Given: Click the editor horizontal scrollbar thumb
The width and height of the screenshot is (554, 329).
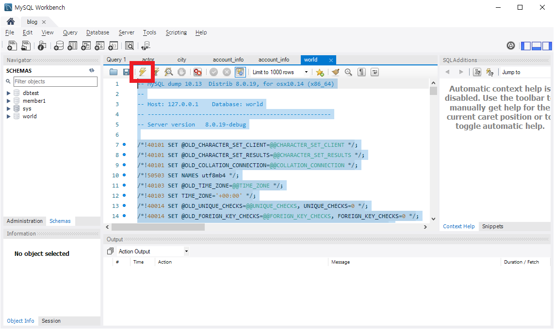Looking at the screenshot, I should tap(158, 227).
